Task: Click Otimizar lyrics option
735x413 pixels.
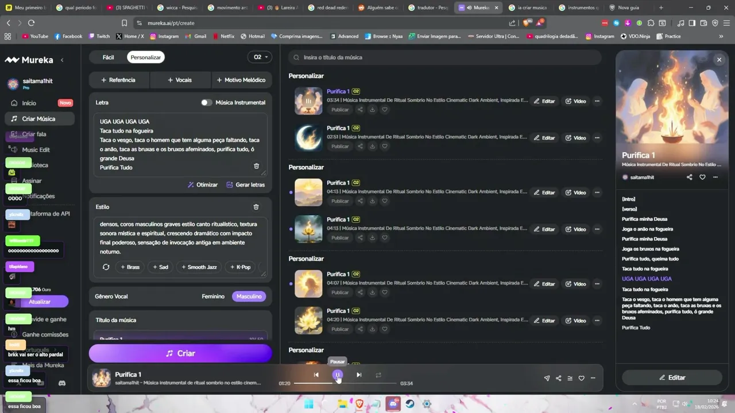Action: [203, 185]
